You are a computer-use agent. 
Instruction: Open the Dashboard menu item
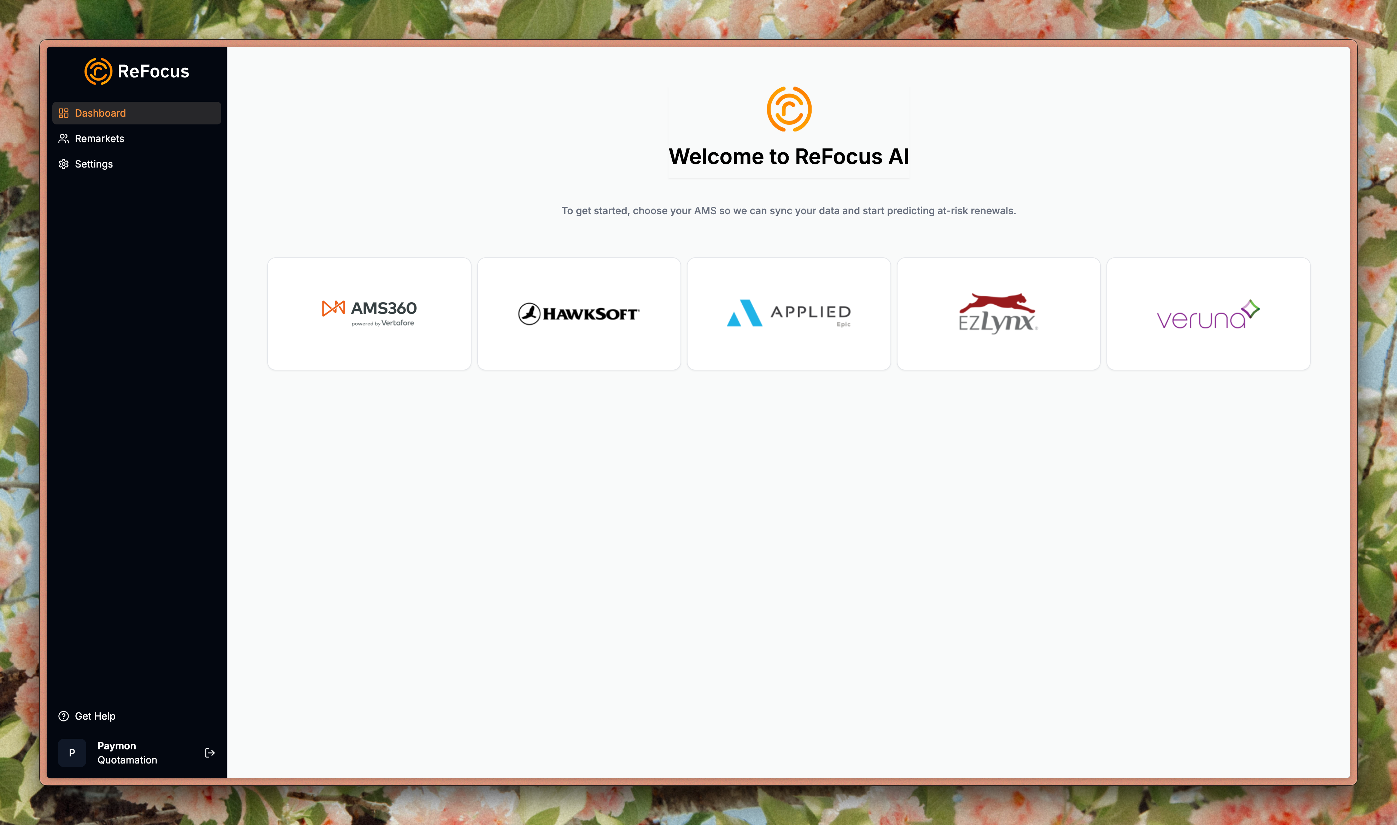coord(137,113)
